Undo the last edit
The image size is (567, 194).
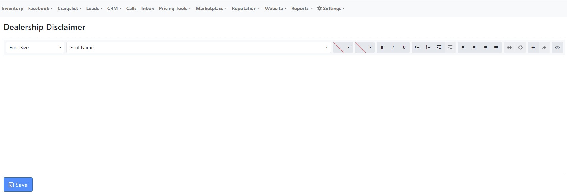point(533,47)
